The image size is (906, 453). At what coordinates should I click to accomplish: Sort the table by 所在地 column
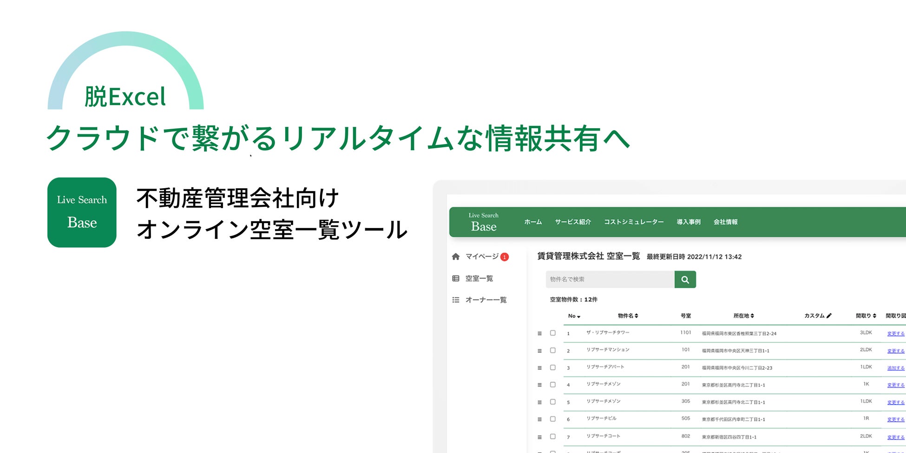(744, 316)
